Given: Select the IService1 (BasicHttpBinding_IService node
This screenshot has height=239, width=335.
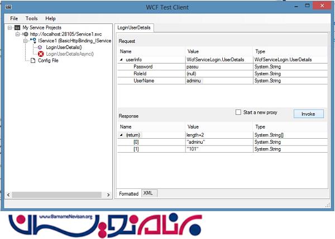Looking at the screenshot, I should click(x=75, y=41).
